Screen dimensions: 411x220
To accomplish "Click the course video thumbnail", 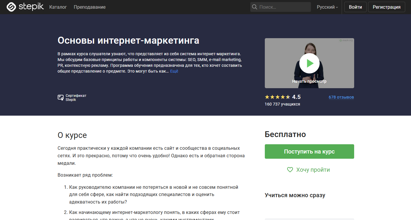I will [309, 63].
